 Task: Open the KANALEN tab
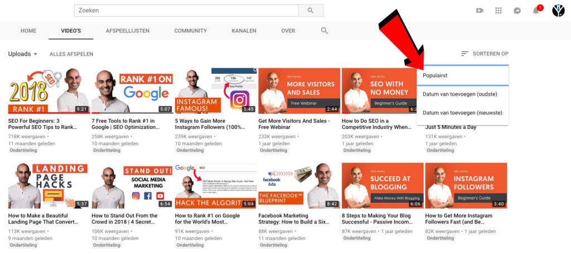coord(244,31)
